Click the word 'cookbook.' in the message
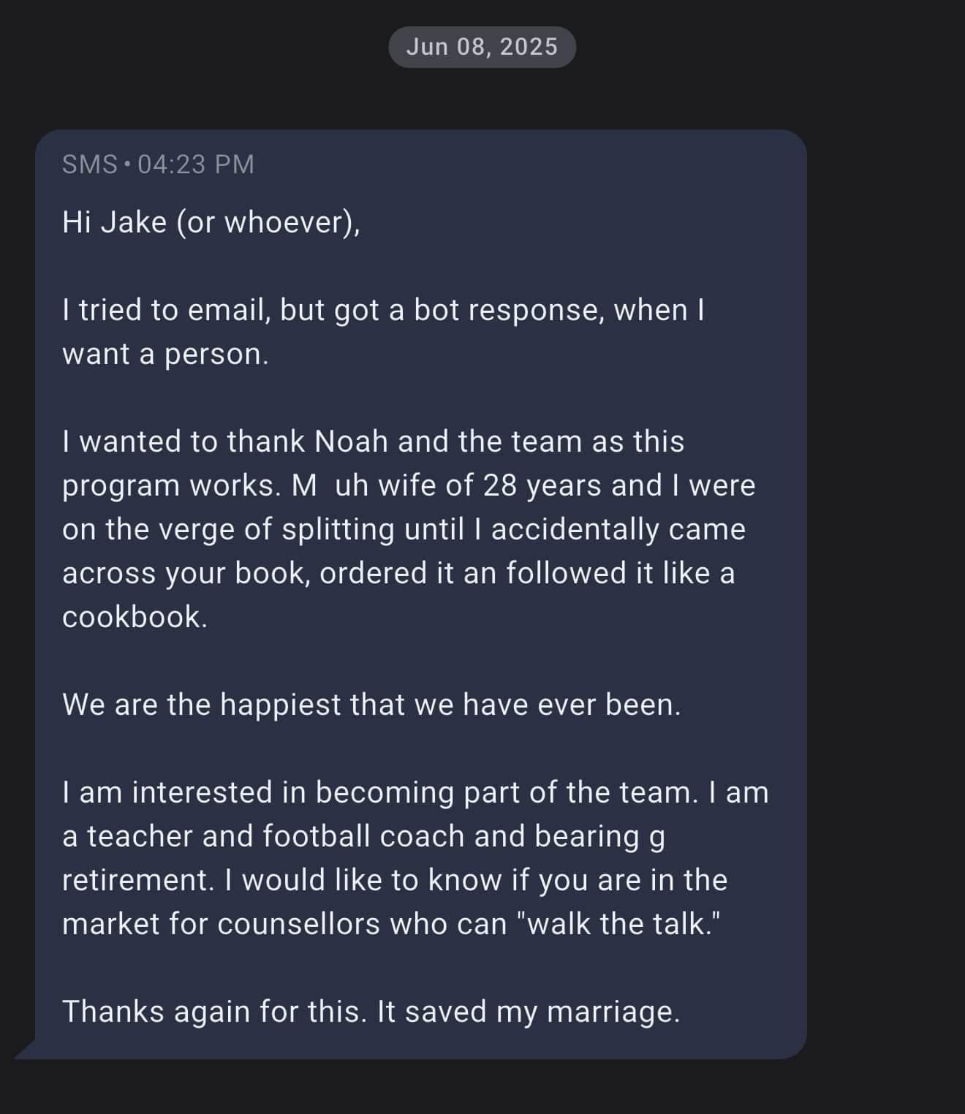 coord(135,617)
